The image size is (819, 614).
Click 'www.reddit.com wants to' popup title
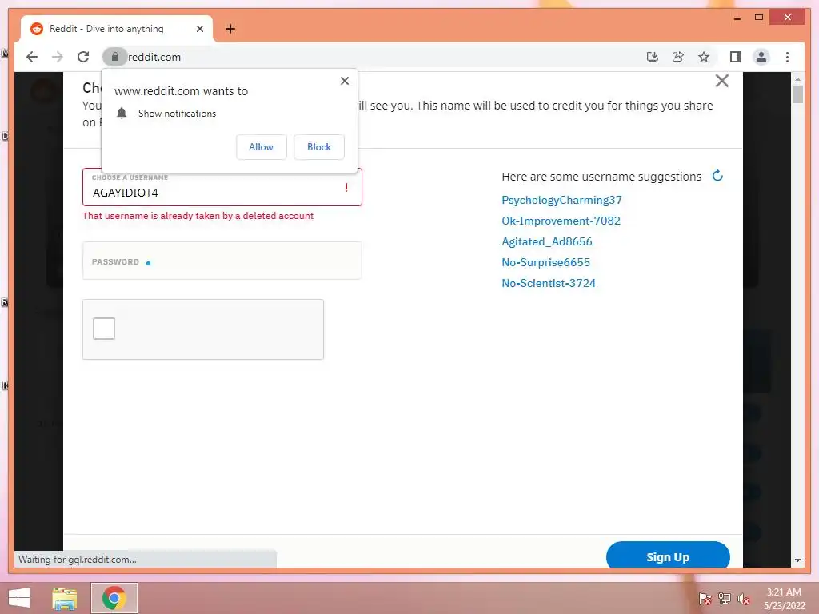pyautogui.click(x=181, y=91)
